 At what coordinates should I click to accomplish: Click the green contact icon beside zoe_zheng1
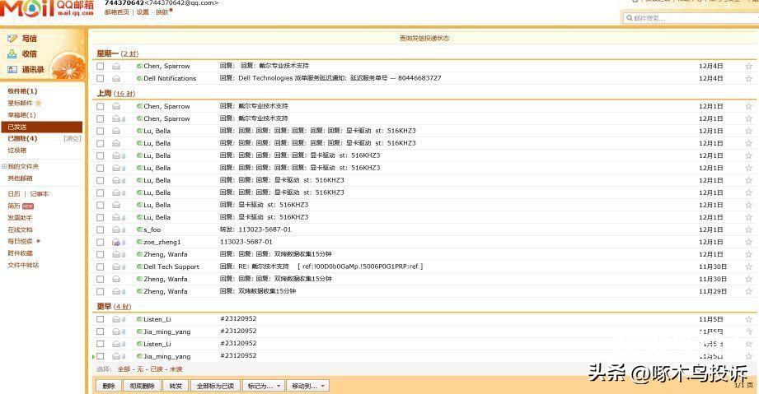click(139, 242)
